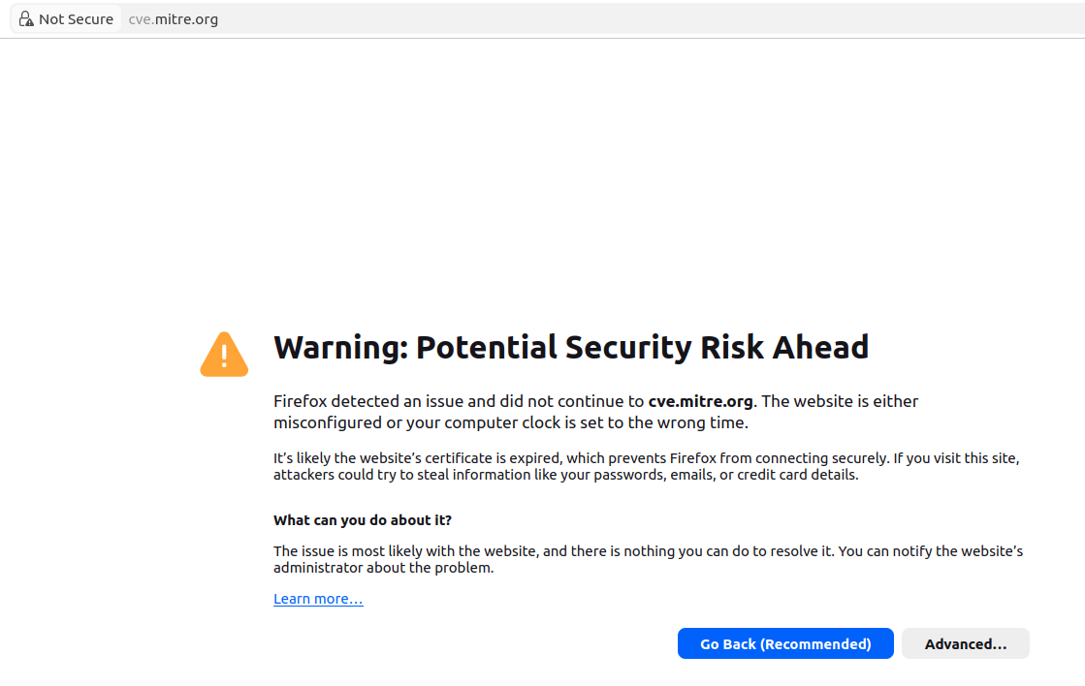The height and width of the screenshot is (686, 1085).
Task: Click the padlock warning icon in address bar
Action: tap(25, 18)
